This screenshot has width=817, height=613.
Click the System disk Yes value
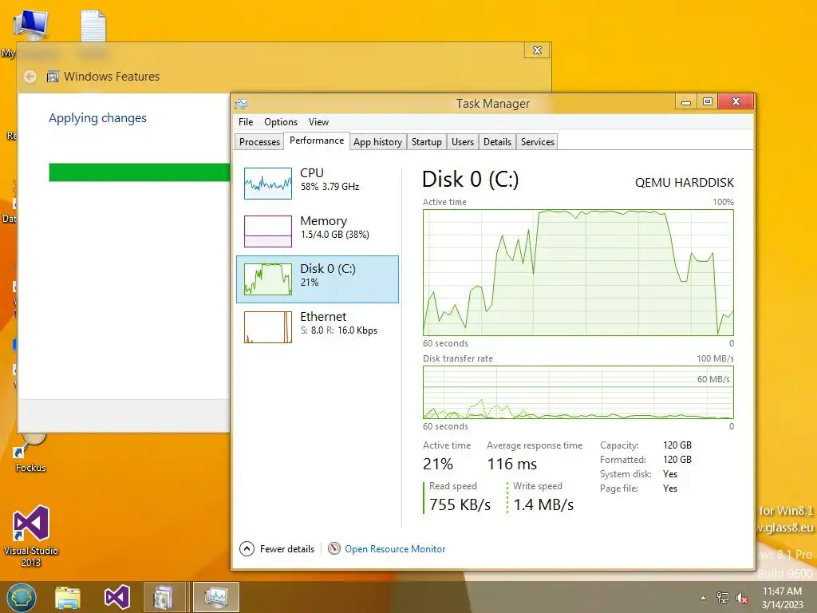(670, 474)
